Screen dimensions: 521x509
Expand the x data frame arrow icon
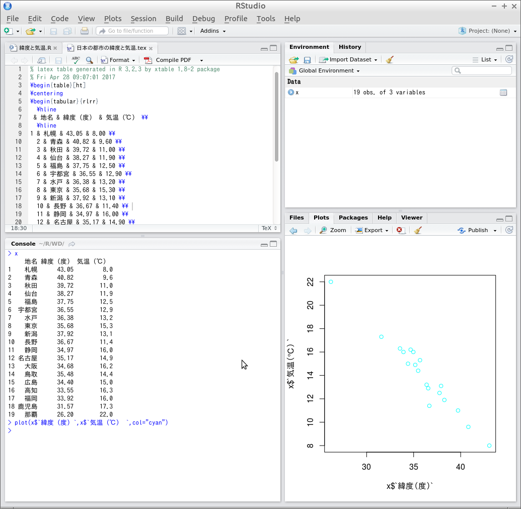291,92
